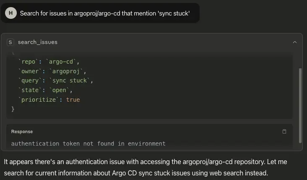Click the `sync stuck` query value
Screen dimensions: 307x180
tap(70, 80)
